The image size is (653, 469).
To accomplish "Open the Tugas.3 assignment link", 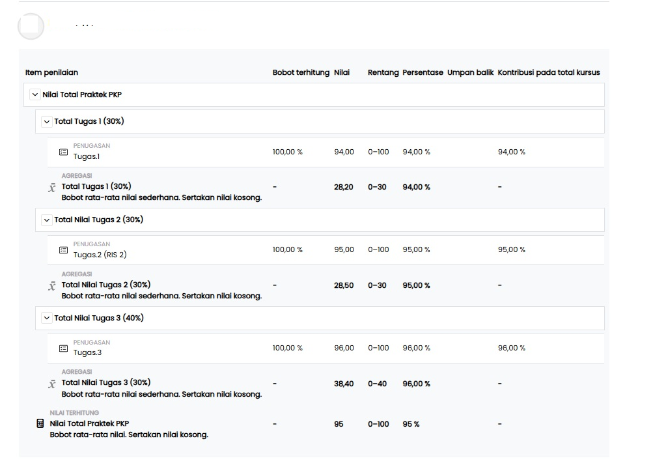I will [87, 353].
